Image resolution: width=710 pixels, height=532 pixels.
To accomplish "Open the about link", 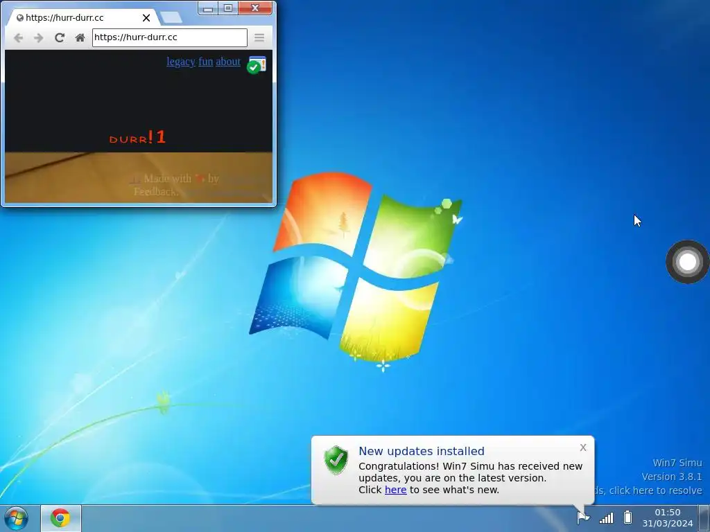I will point(228,62).
